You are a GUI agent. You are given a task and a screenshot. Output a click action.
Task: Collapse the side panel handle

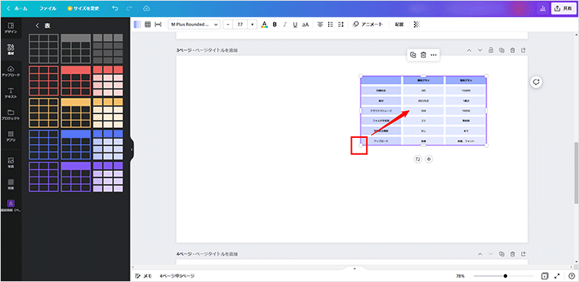coord(132,149)
